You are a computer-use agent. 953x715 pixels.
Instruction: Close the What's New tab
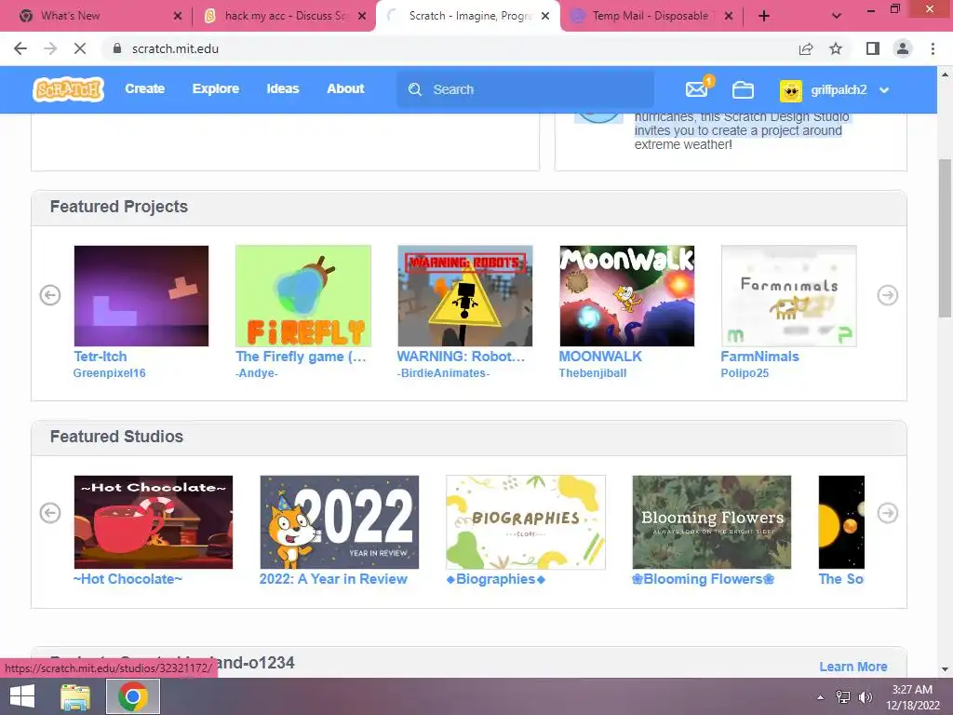[178, 16]
